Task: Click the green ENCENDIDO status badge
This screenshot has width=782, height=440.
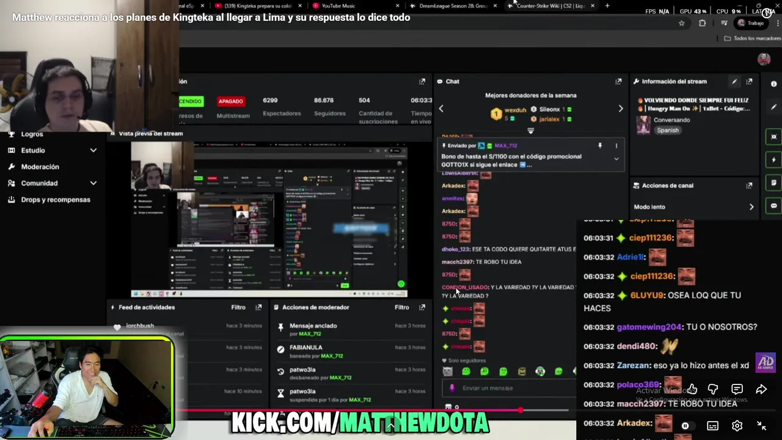Action: point(191,101)
